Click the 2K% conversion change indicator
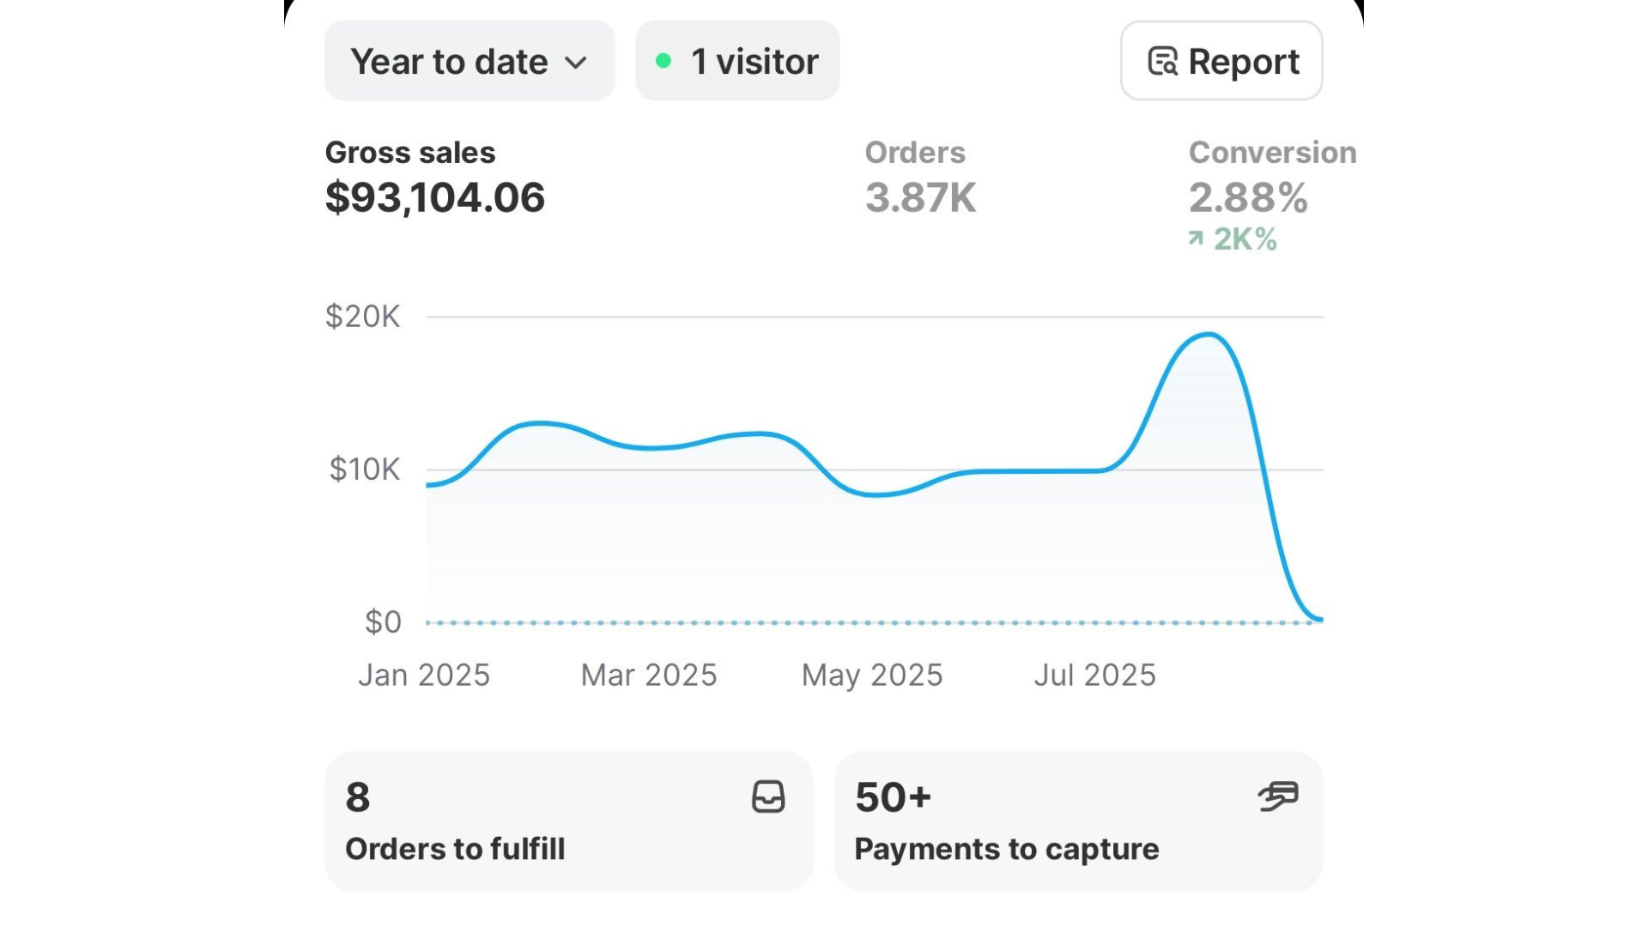Image resolution: width=1648 pixels, height=927 pixels. 1245,239
